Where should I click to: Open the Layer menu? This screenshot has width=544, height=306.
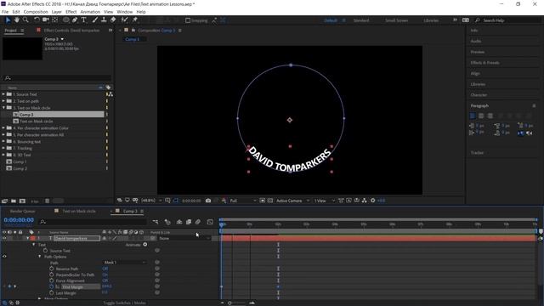(57, 12)
